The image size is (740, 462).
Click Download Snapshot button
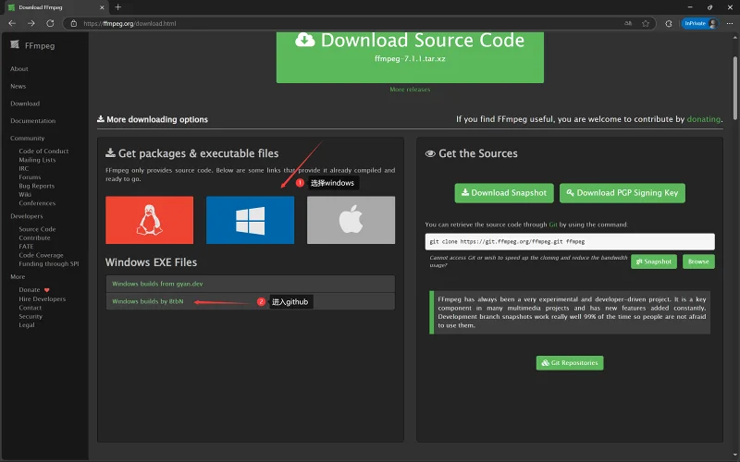click(504, 193)
